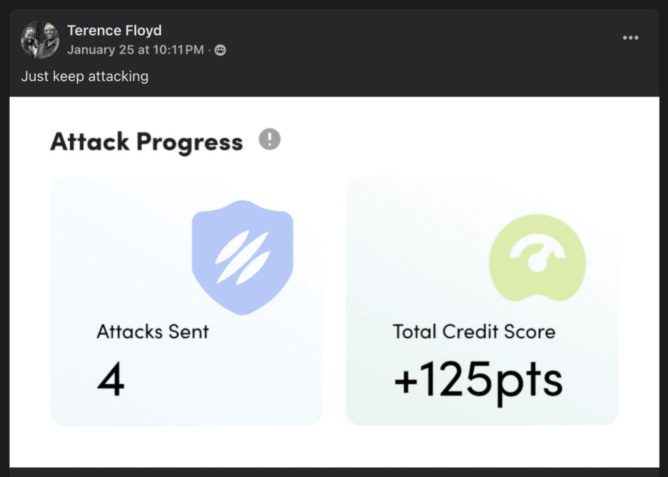Click the 'Attacks Sent' label
Viewport: 668px width, 477px height.
(x=153, y=332)
